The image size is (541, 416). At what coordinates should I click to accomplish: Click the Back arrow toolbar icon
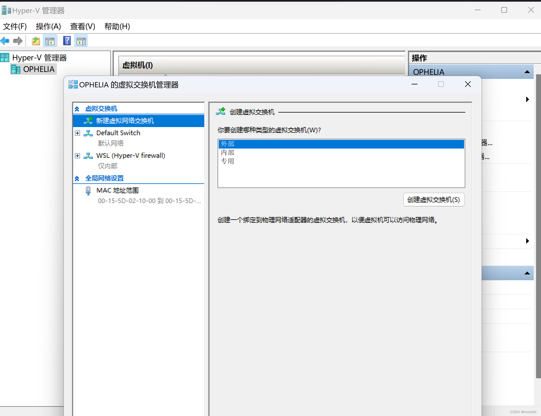tap(5, 41)
